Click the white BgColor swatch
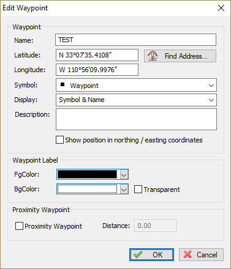 click(87, 189)
